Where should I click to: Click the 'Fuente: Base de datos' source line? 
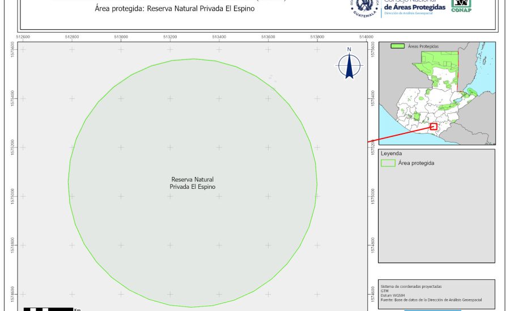(x=431, y=299)
